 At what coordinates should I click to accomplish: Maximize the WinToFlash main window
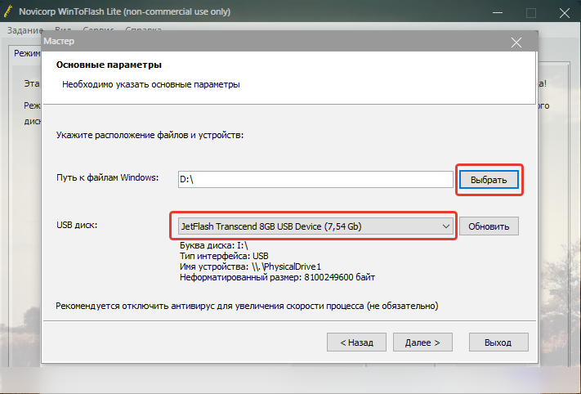tap(531, 13)
